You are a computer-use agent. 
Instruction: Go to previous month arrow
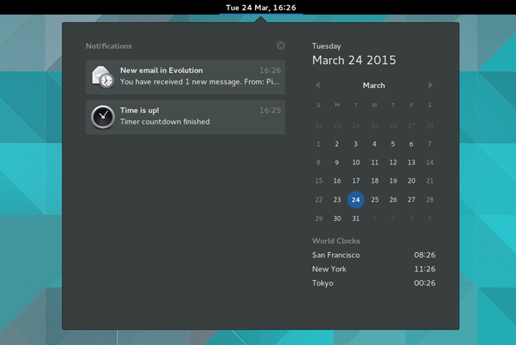coord(317,85)
